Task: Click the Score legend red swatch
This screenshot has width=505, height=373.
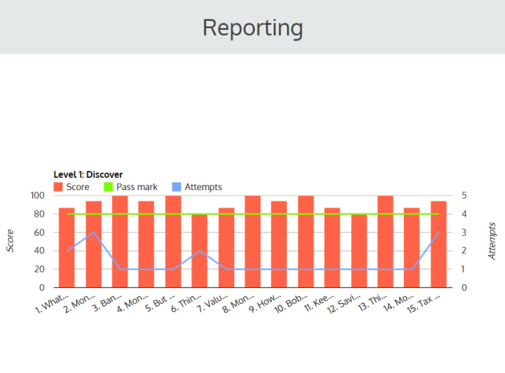Action: click(58, 187)
